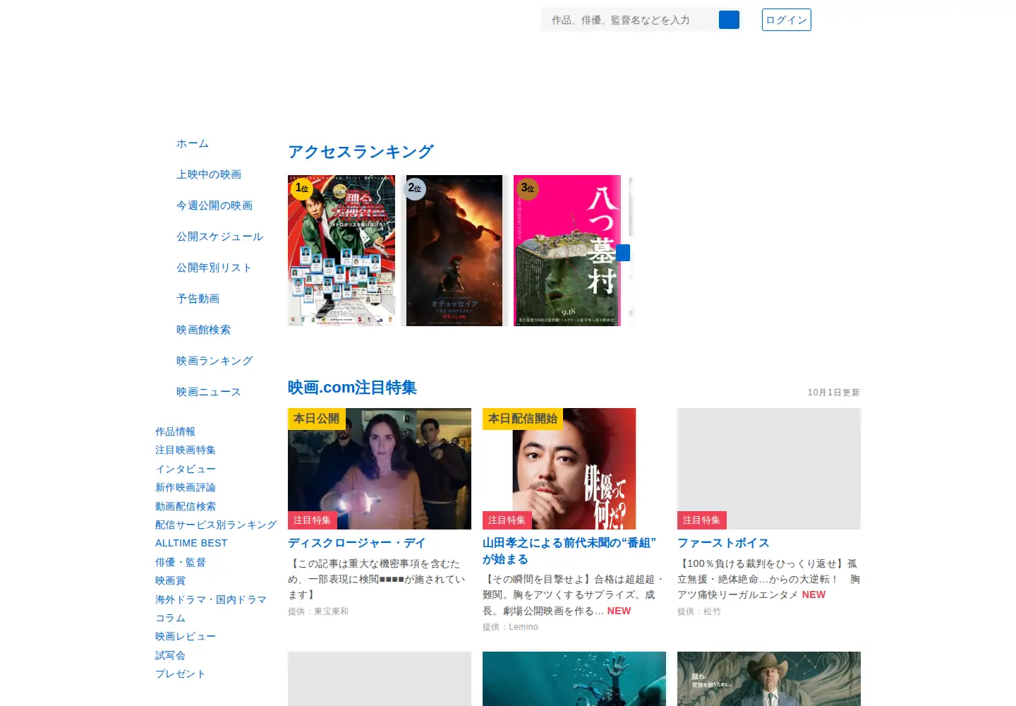Click the 映画.com注目特集 heading link

click(352, 388)
